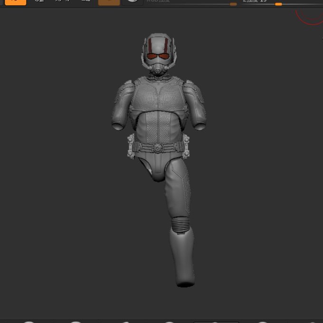Click the sphere material icon in the toolbar
Image resolution: width=323 pixels, height=323 pixels.
coord(132,2)
